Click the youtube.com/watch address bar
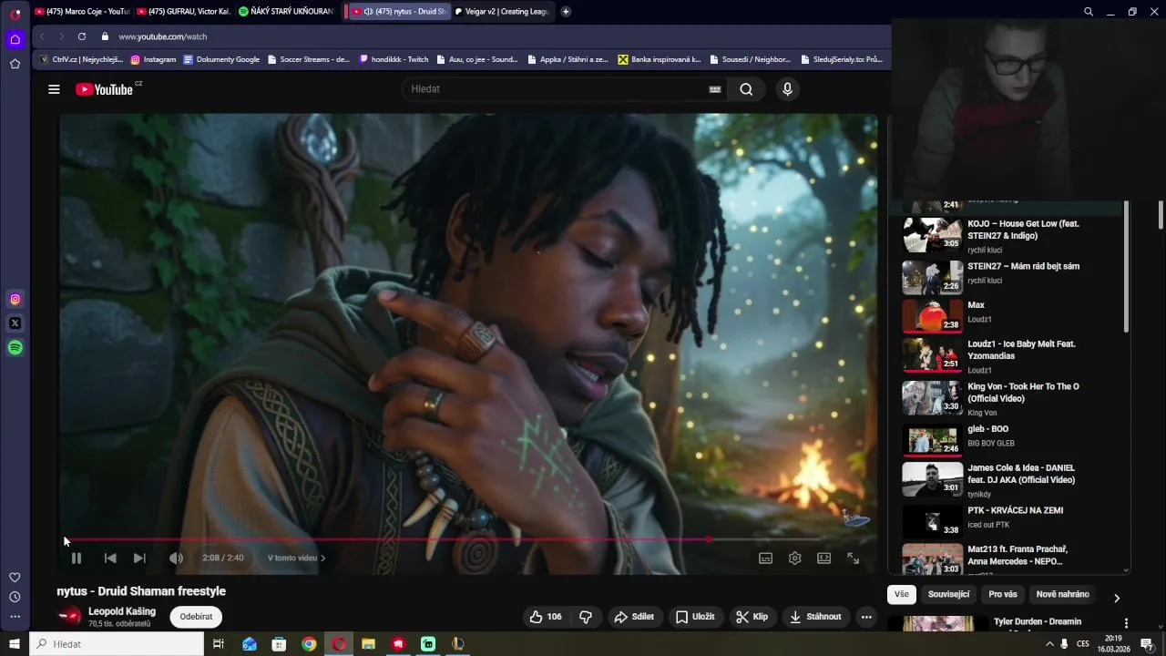 163,36
